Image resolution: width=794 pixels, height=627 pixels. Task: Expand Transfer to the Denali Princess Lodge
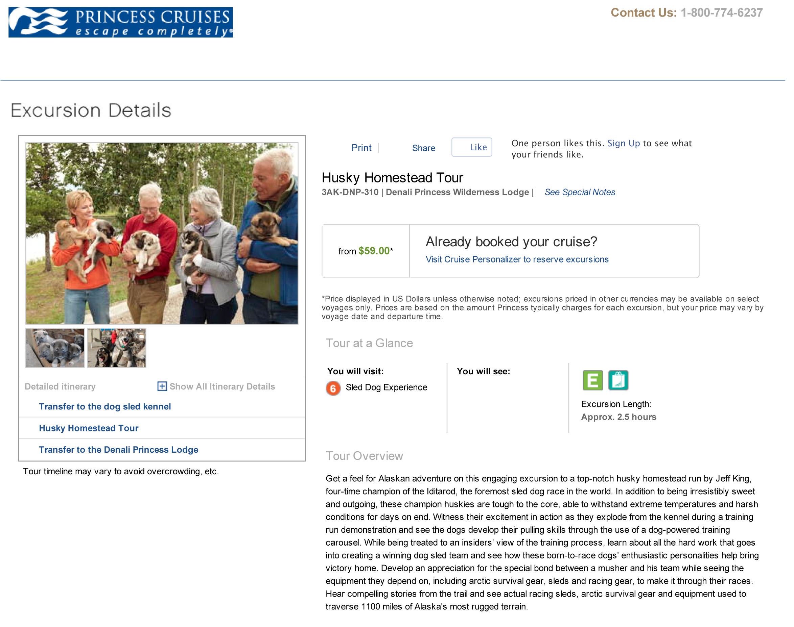click(118, 450)
